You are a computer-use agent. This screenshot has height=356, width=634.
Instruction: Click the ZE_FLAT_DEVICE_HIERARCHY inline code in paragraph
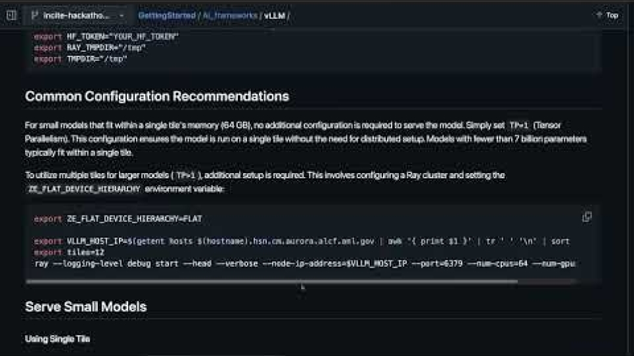point(84,189)
